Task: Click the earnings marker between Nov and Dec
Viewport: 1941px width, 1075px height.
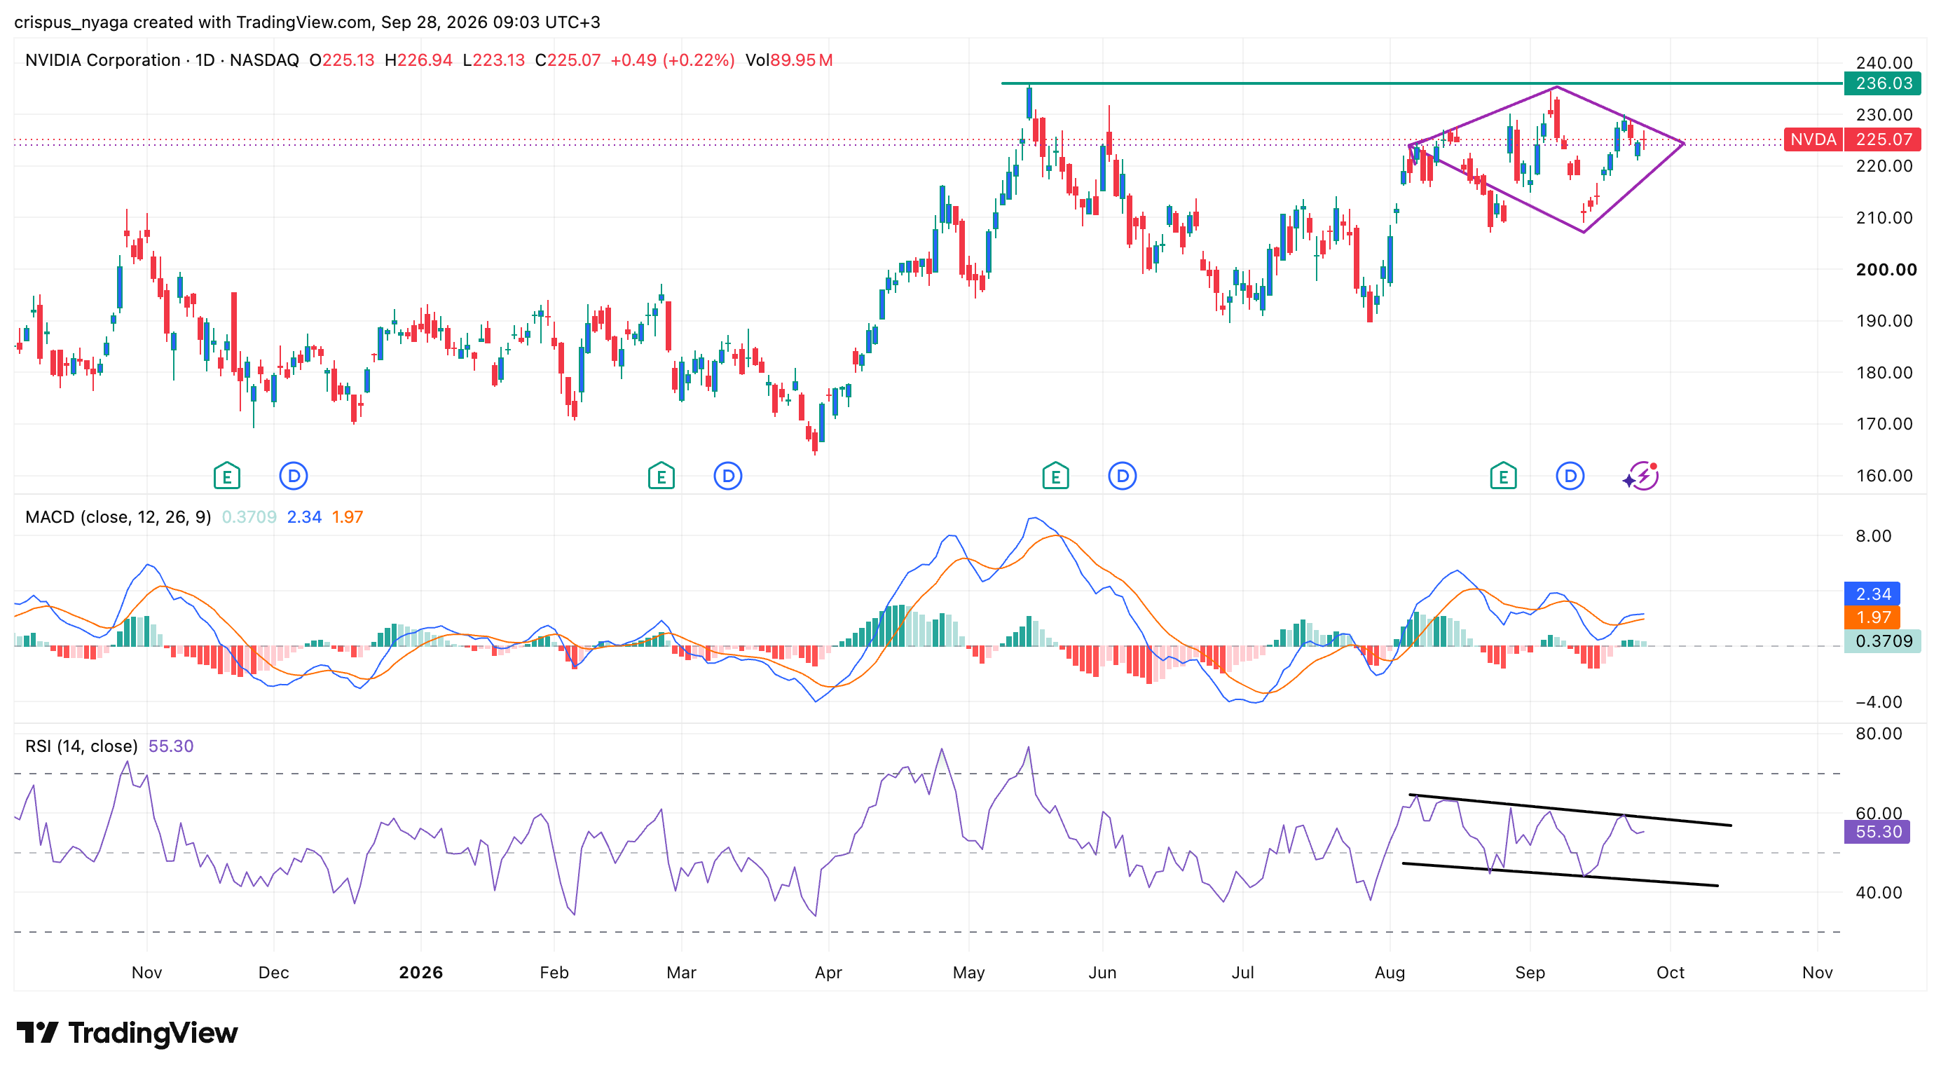Action: 227,476
